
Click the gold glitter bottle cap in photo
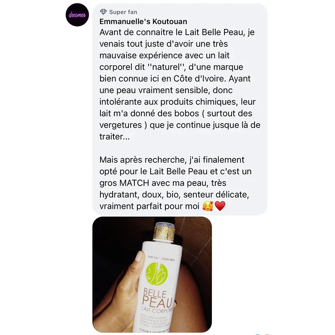point(165,233)
